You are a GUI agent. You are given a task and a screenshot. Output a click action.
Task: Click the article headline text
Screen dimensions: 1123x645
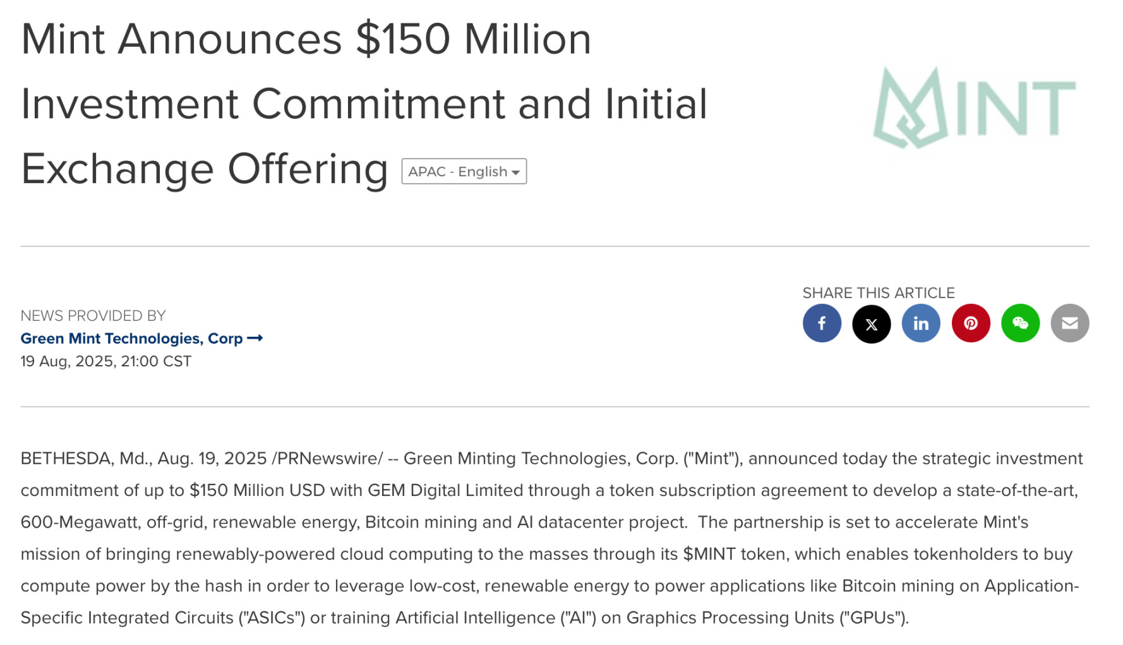click(x=363, y=104)
